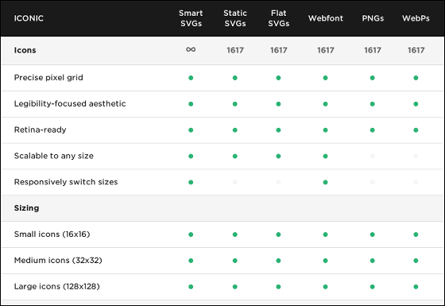Select the Flat SVGs column header
445x306 pixels.
(x=278, y=18)
